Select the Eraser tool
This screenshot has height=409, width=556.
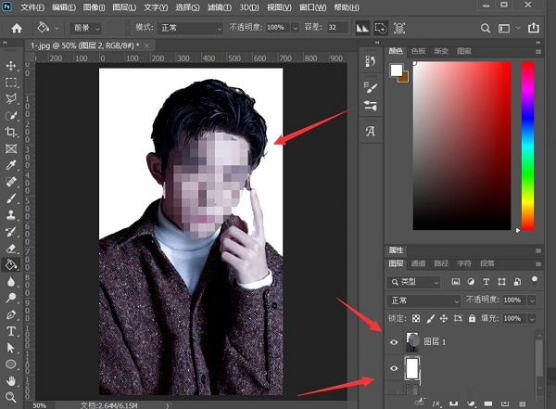point(10,249)
